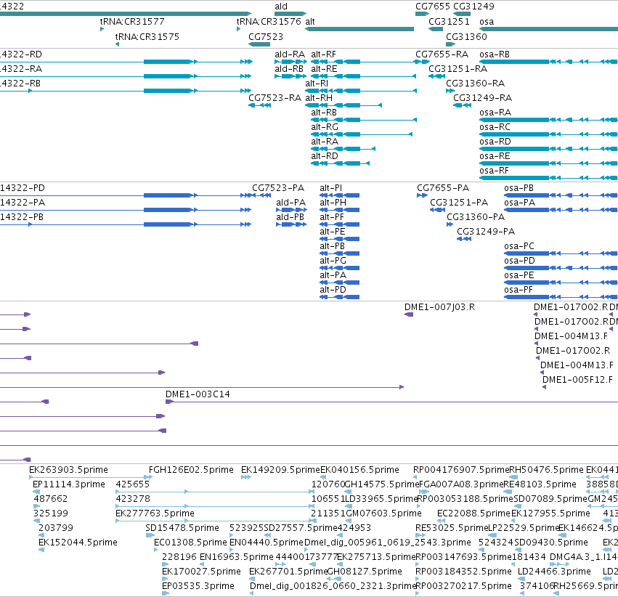
Task: Click the osa-PF protein label
Action: point(519,290)
